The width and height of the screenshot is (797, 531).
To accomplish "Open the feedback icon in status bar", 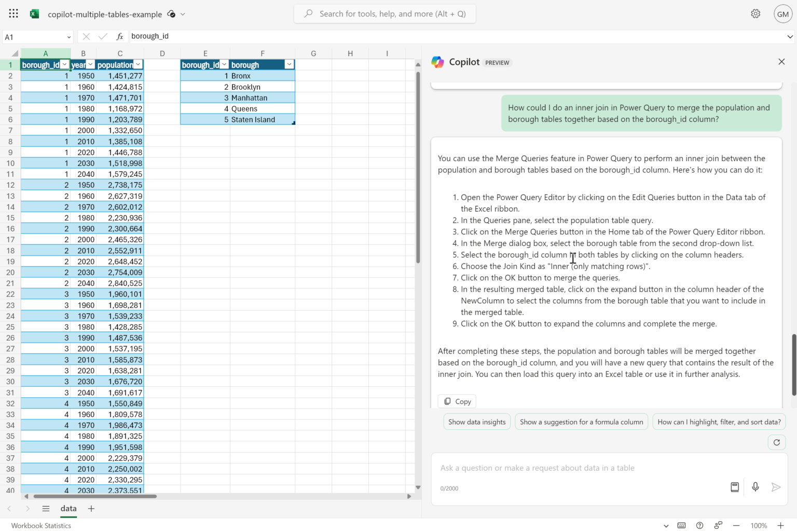I will click(718, 525).
